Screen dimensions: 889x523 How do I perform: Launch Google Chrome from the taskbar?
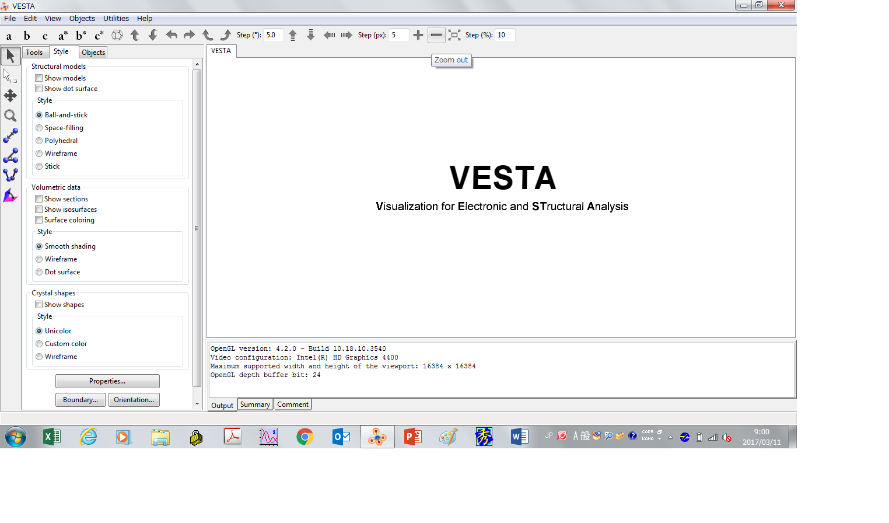[305, 437]
